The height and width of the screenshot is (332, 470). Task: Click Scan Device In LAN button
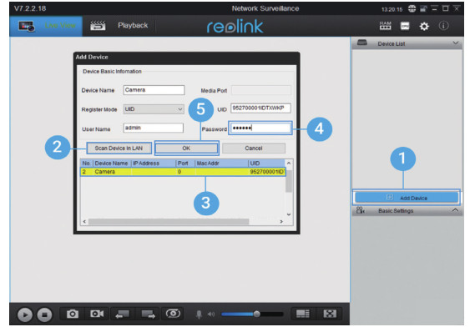(x=119, y=148)
